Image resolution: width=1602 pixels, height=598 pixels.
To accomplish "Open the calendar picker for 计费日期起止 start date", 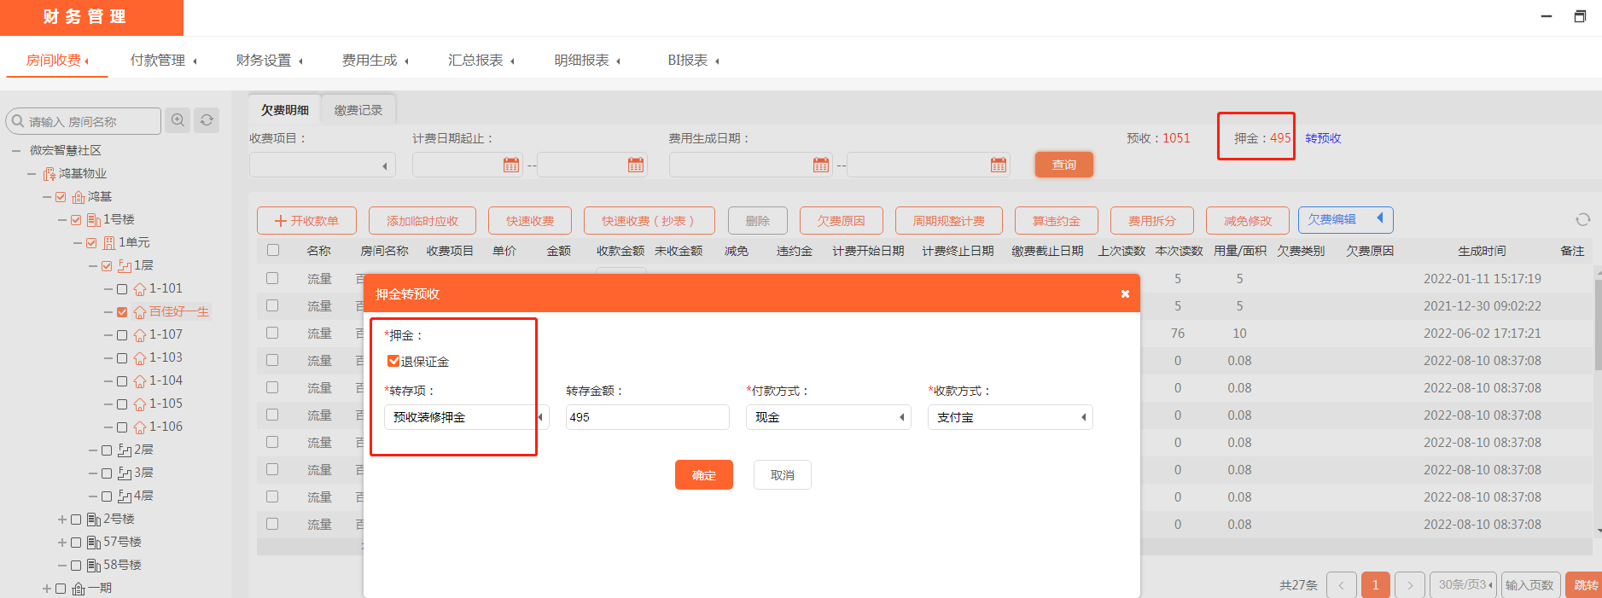I will (x=511, y=165).
